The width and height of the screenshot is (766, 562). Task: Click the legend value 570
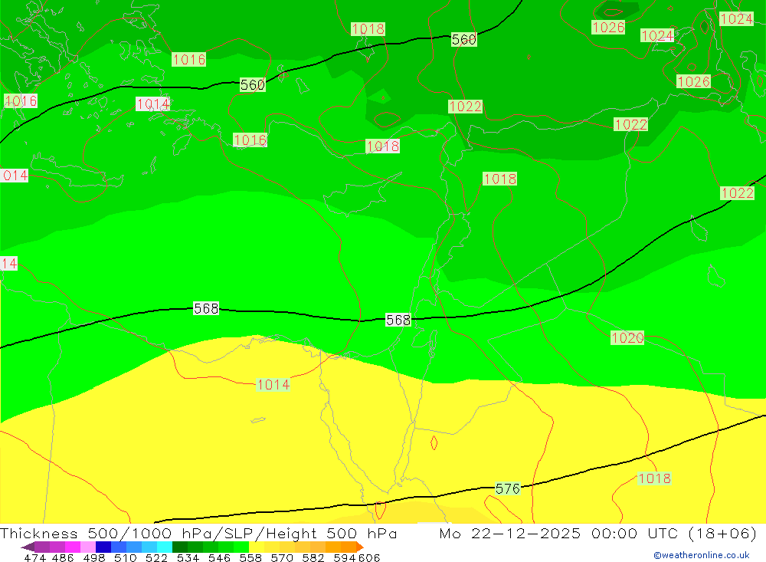pos(282,557)
